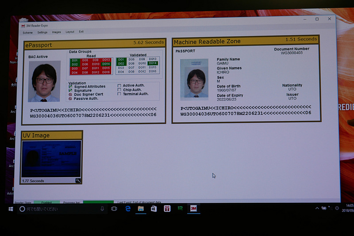Click the ePassport chip photo
This screenshot has height=236, width=354.
point(44,81)
